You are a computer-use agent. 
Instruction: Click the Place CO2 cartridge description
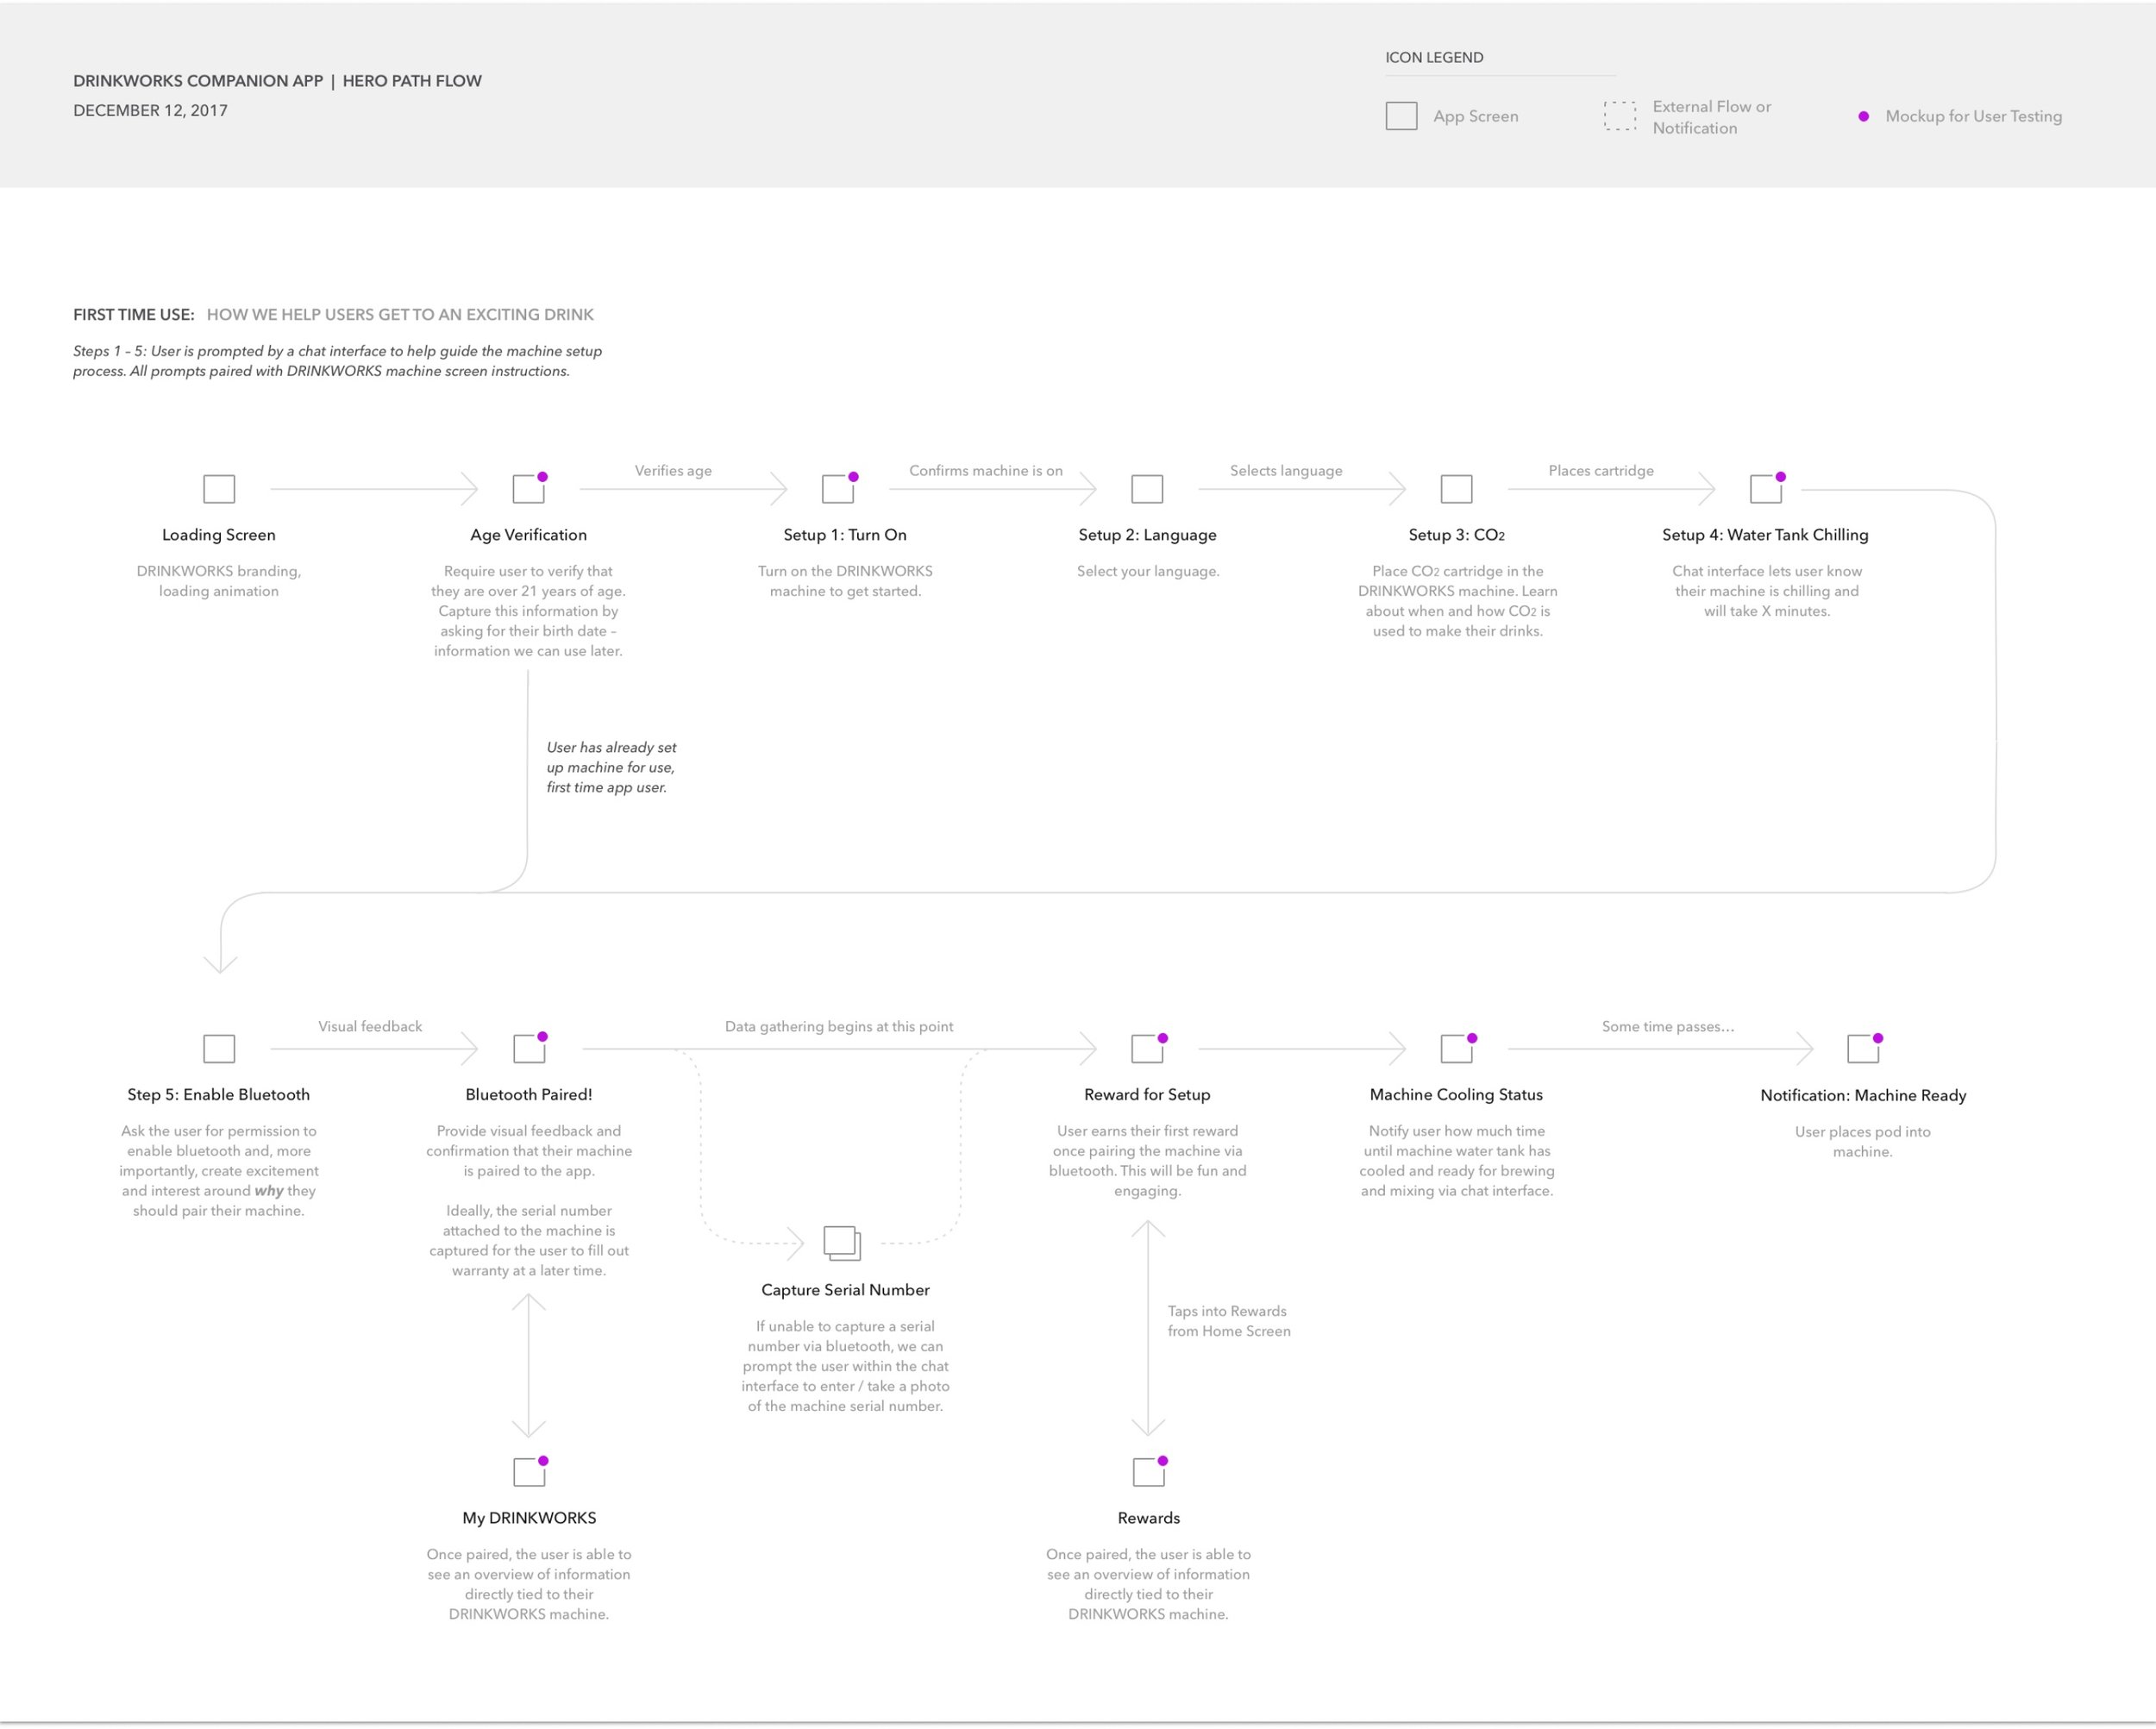1458,601
